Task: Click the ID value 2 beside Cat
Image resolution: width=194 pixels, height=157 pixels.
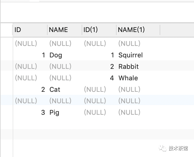Action: pos(43,90)
